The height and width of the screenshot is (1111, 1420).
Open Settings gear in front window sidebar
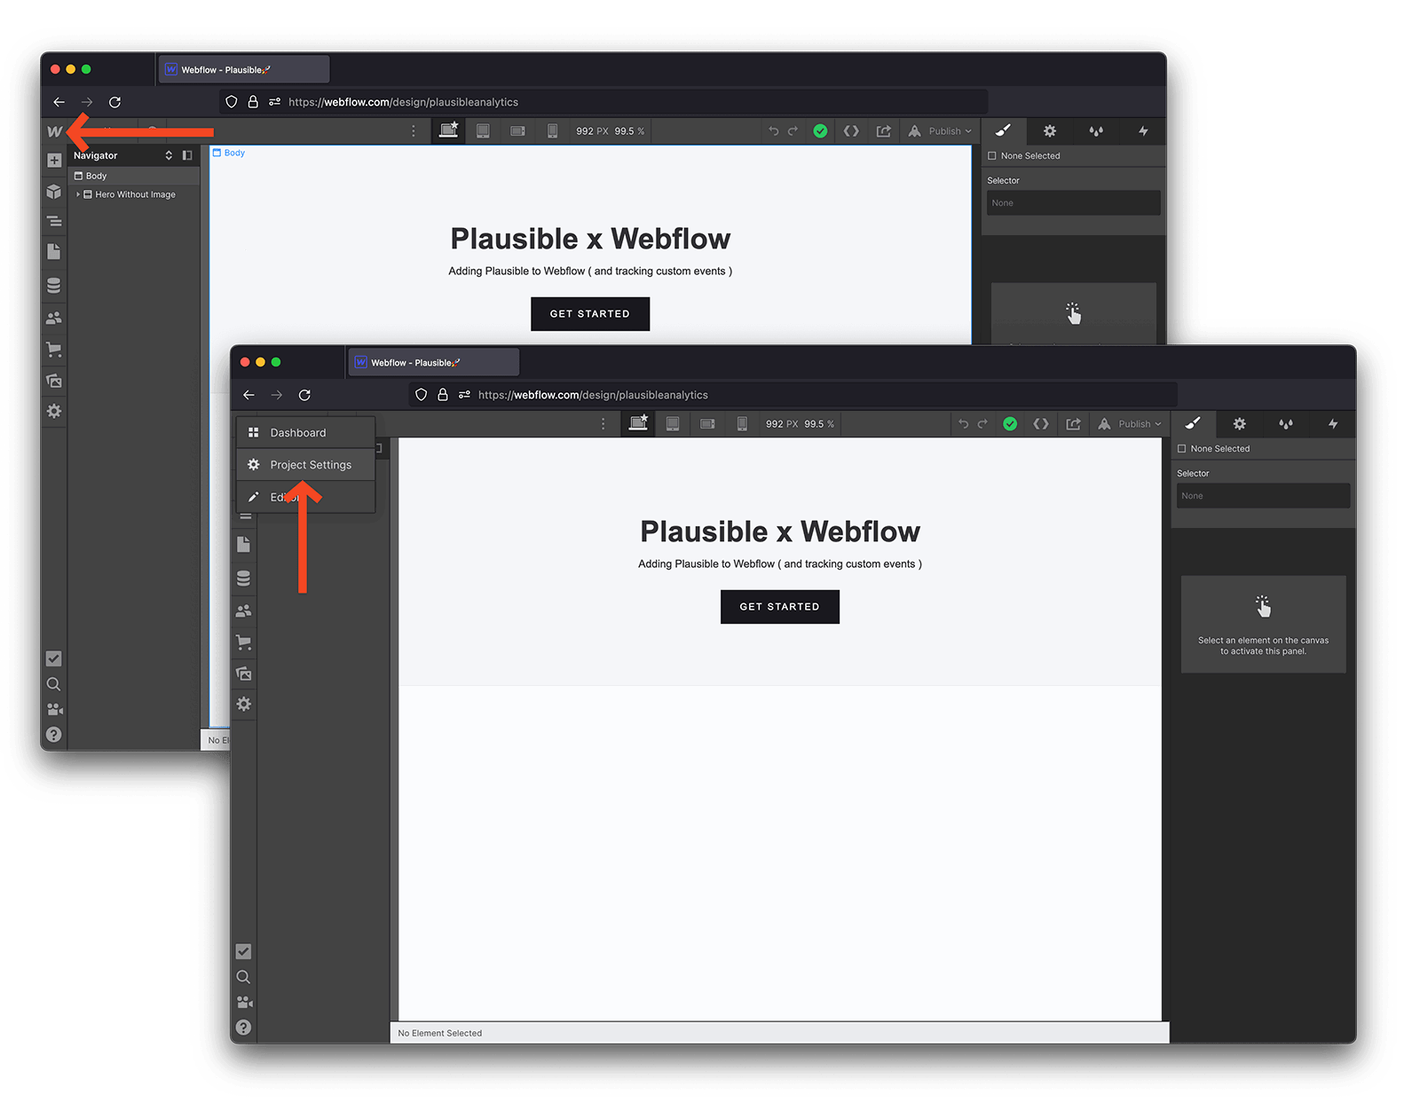[x=244, y=704]
